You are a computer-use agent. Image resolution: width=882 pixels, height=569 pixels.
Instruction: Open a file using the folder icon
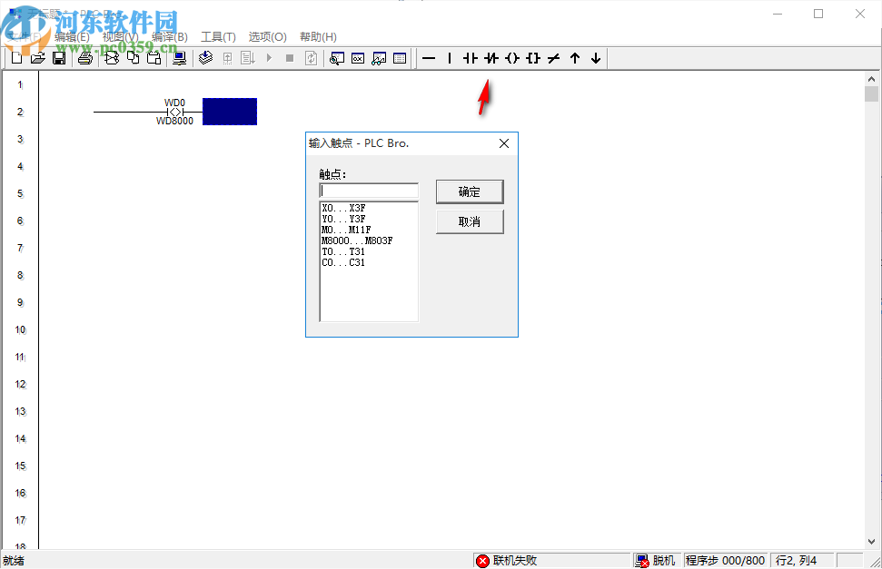click(37, 58)
